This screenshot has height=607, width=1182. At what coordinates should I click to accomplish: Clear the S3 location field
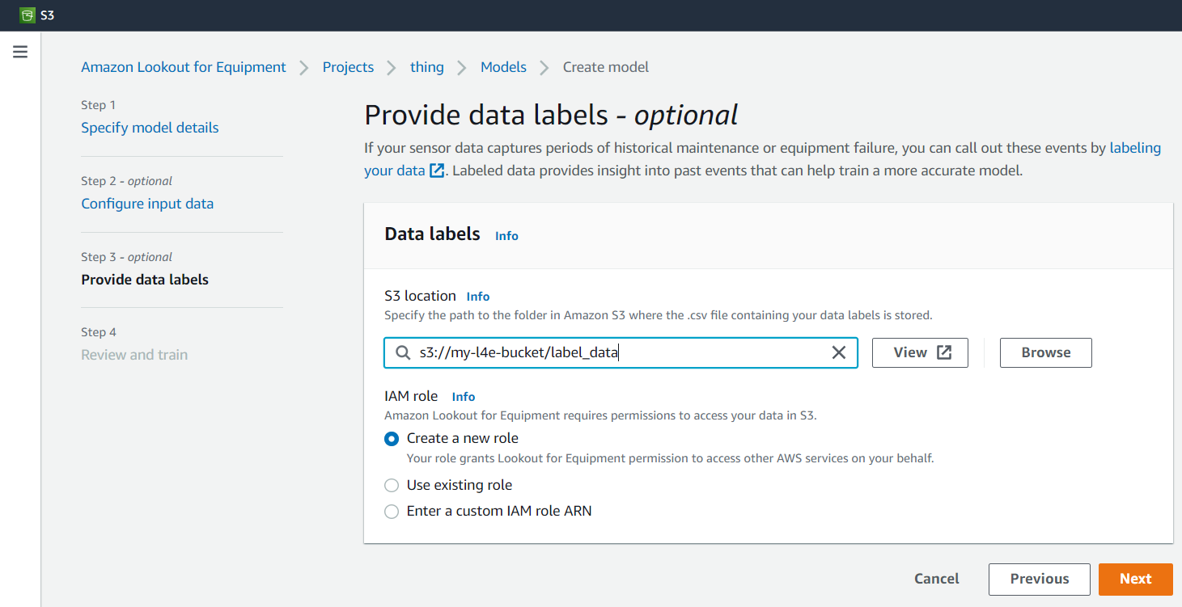click(839, 352)
